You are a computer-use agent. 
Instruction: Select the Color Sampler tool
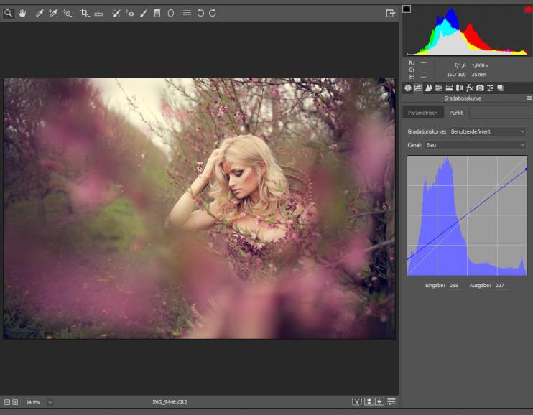52,13
